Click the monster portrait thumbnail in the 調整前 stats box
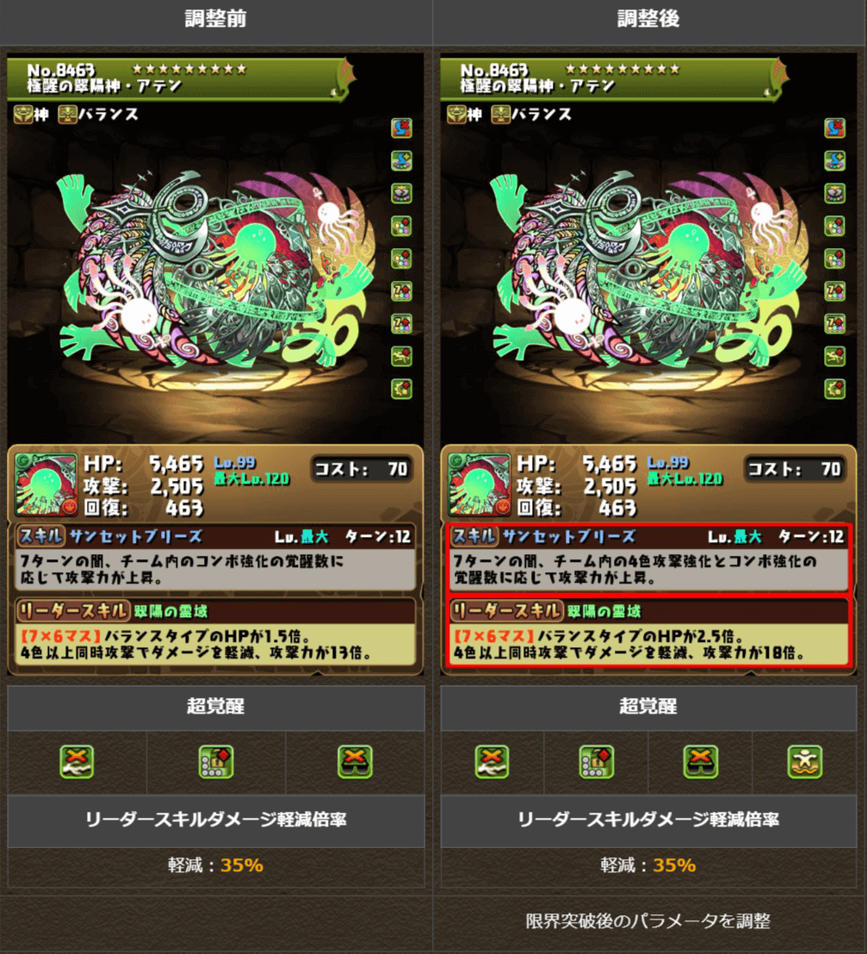The image size is (867, 954). coord(46,484)
